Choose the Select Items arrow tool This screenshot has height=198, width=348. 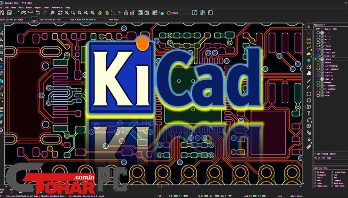point(309,27)
